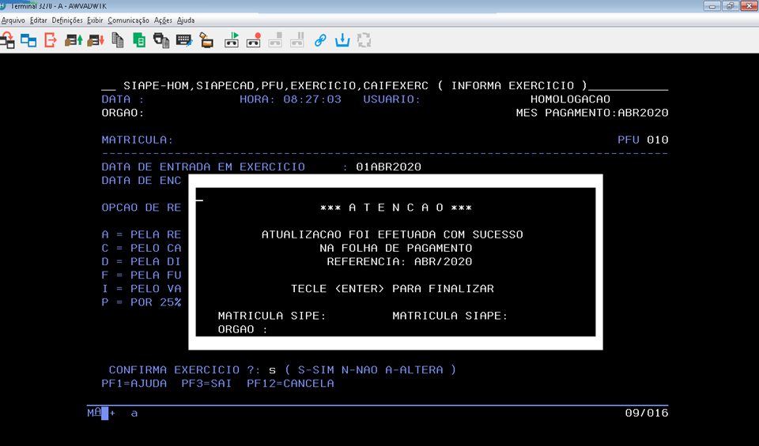Click the receive file from host icon
The height and width of the screenshot is (446, 759).
96,39
